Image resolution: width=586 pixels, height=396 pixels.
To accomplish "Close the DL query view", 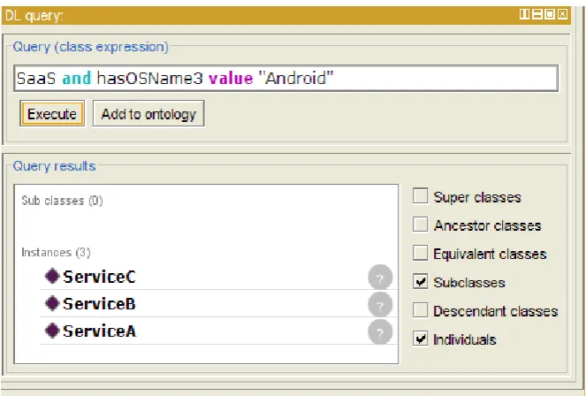I will tap(562, 14).
